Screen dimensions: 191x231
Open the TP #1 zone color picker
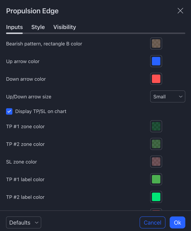coord(156,126)
